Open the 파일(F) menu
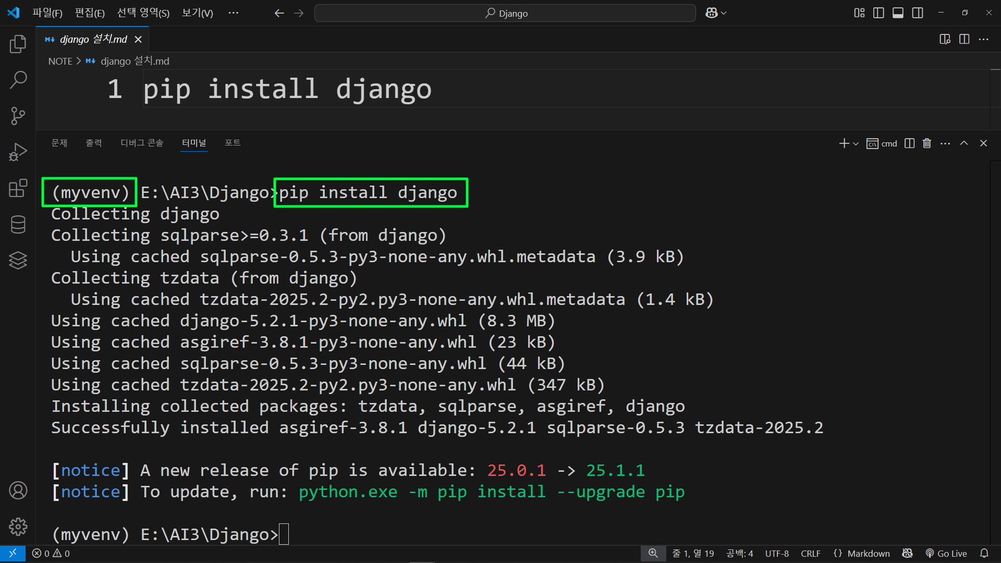This screenshot has width=1001, height=563. 47,13
